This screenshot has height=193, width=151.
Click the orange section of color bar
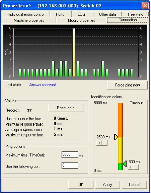tap(120, 120)
